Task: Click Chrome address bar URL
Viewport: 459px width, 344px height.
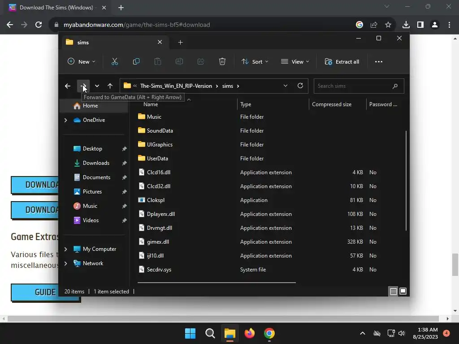Action: click(137, 25)
